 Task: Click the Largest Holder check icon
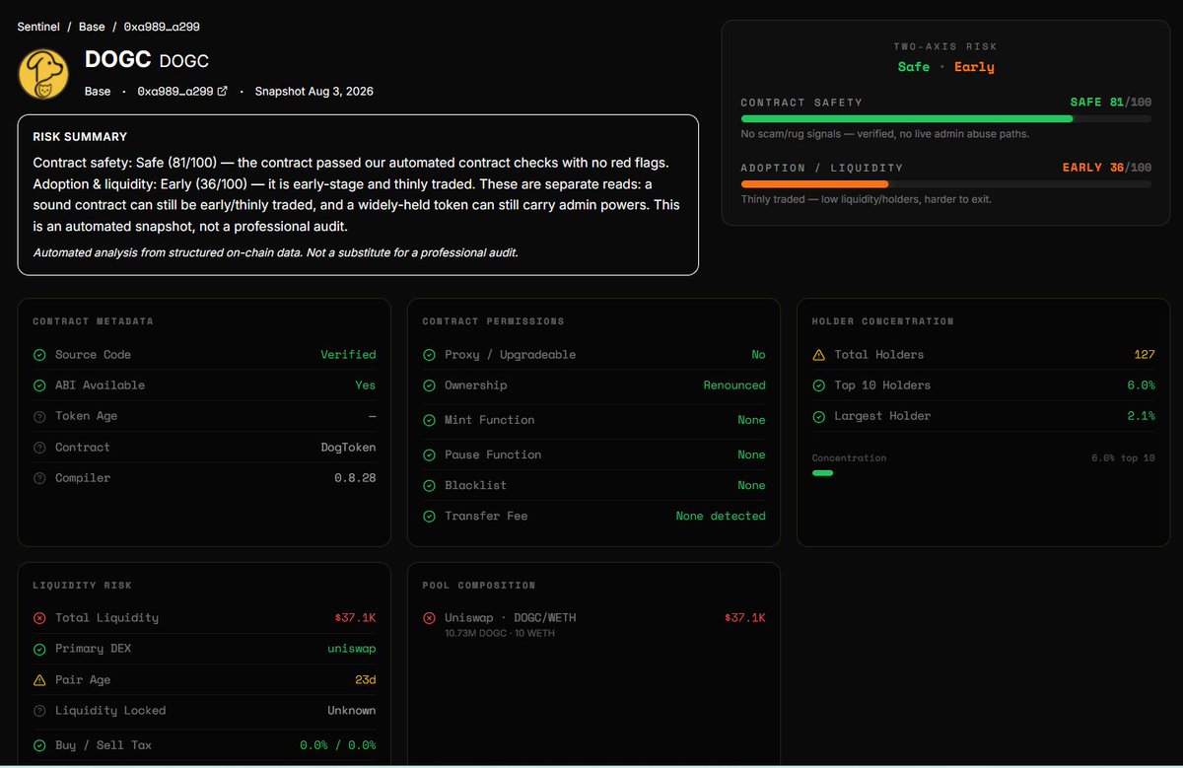pos(818,416)
